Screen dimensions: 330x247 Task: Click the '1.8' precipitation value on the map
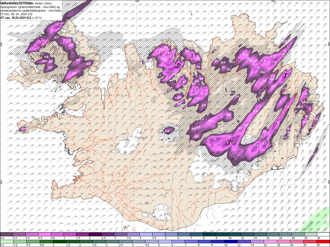233,141
